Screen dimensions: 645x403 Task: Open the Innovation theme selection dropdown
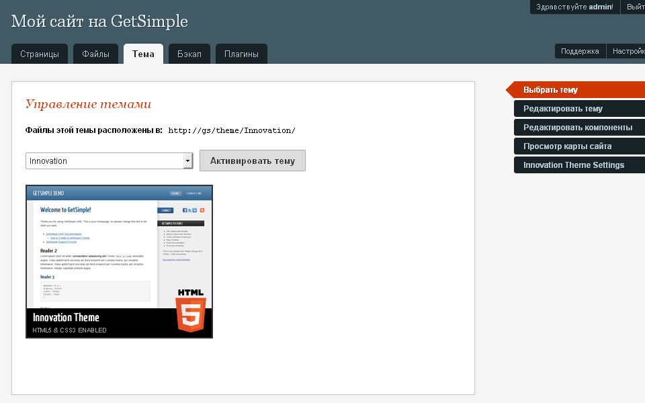click(110, 161)
